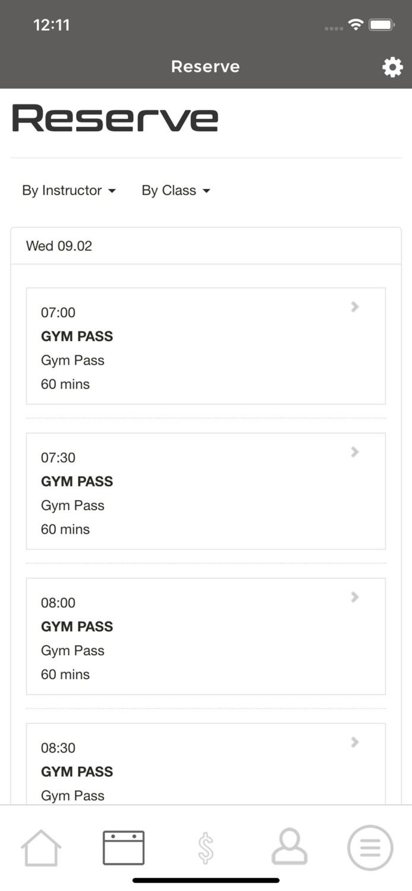Tap the 08:30 Gym Pass chevron arrow
The image size is (412, 891).
(355, 742)
